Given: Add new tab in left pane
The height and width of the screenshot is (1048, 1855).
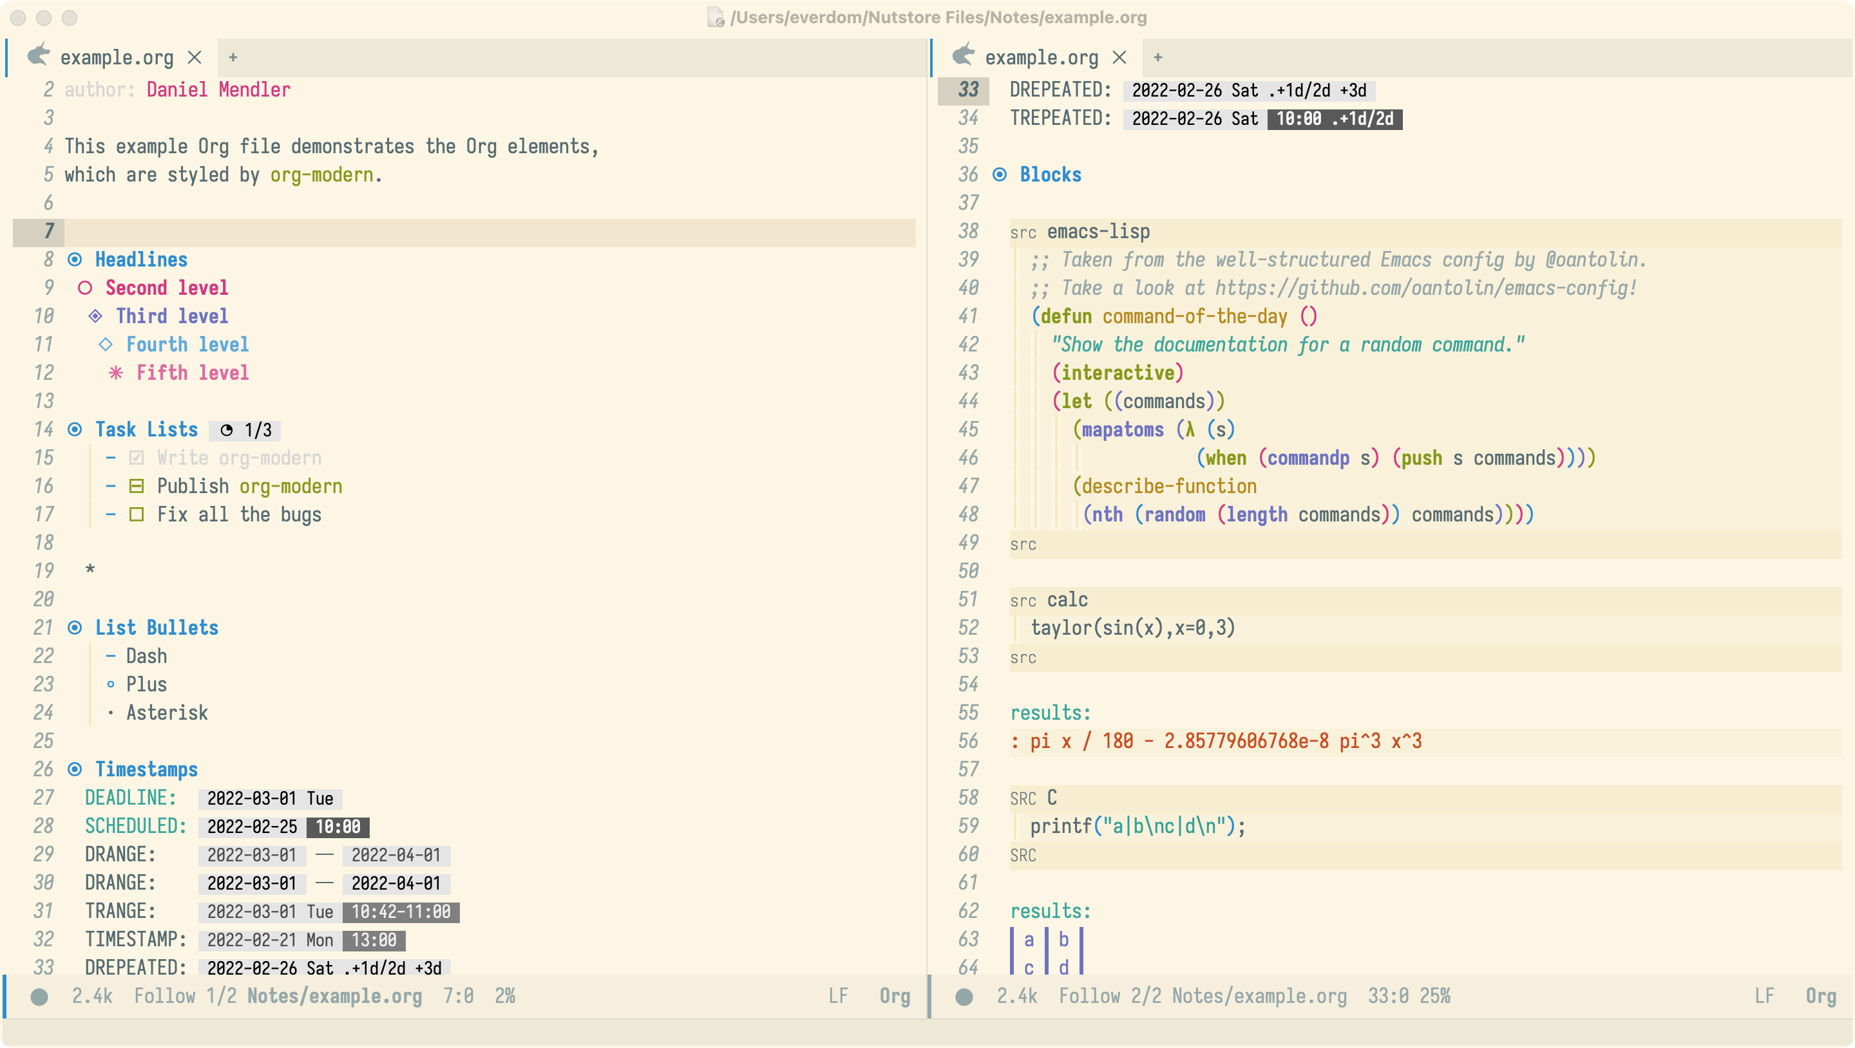Looking at the screenshot, I should click(233, 57).
